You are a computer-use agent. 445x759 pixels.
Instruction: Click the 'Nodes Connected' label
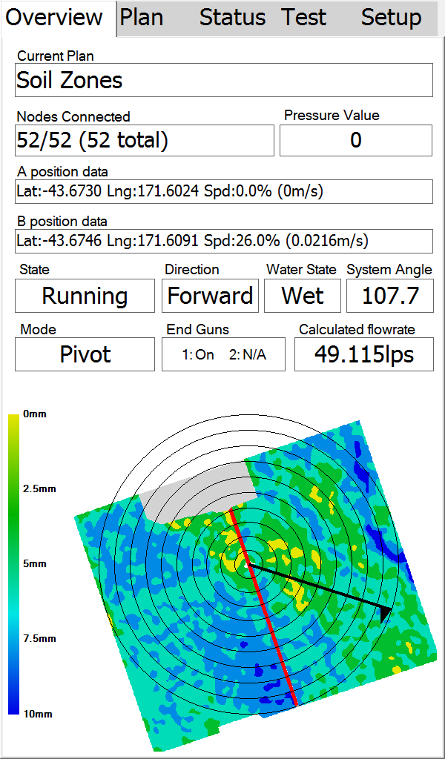[73, 116]
